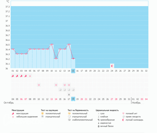Click the Октябрь month label
Viewport: 157px width, 133px height.
coord(8,103)
